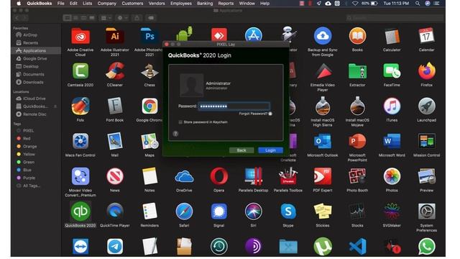This screenshot has height=259, width=460.
Task: Open the Notes app icon
Action: click(x=149, y=176)
